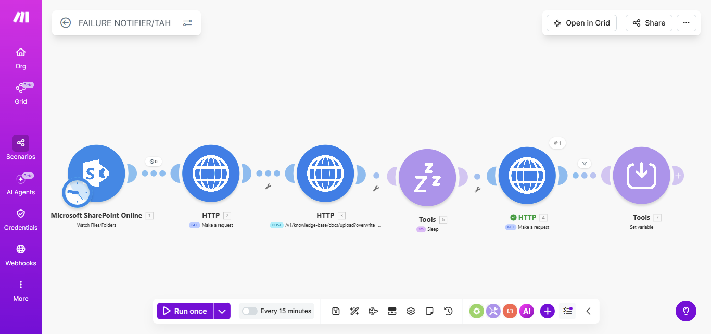Click the pink AI tools icon
This screenshot has width=711, height=334.
pyautogui.click(x=527, y=311)
